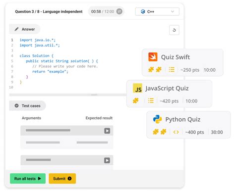Open the Python Quiz card title

pos(183,119)
